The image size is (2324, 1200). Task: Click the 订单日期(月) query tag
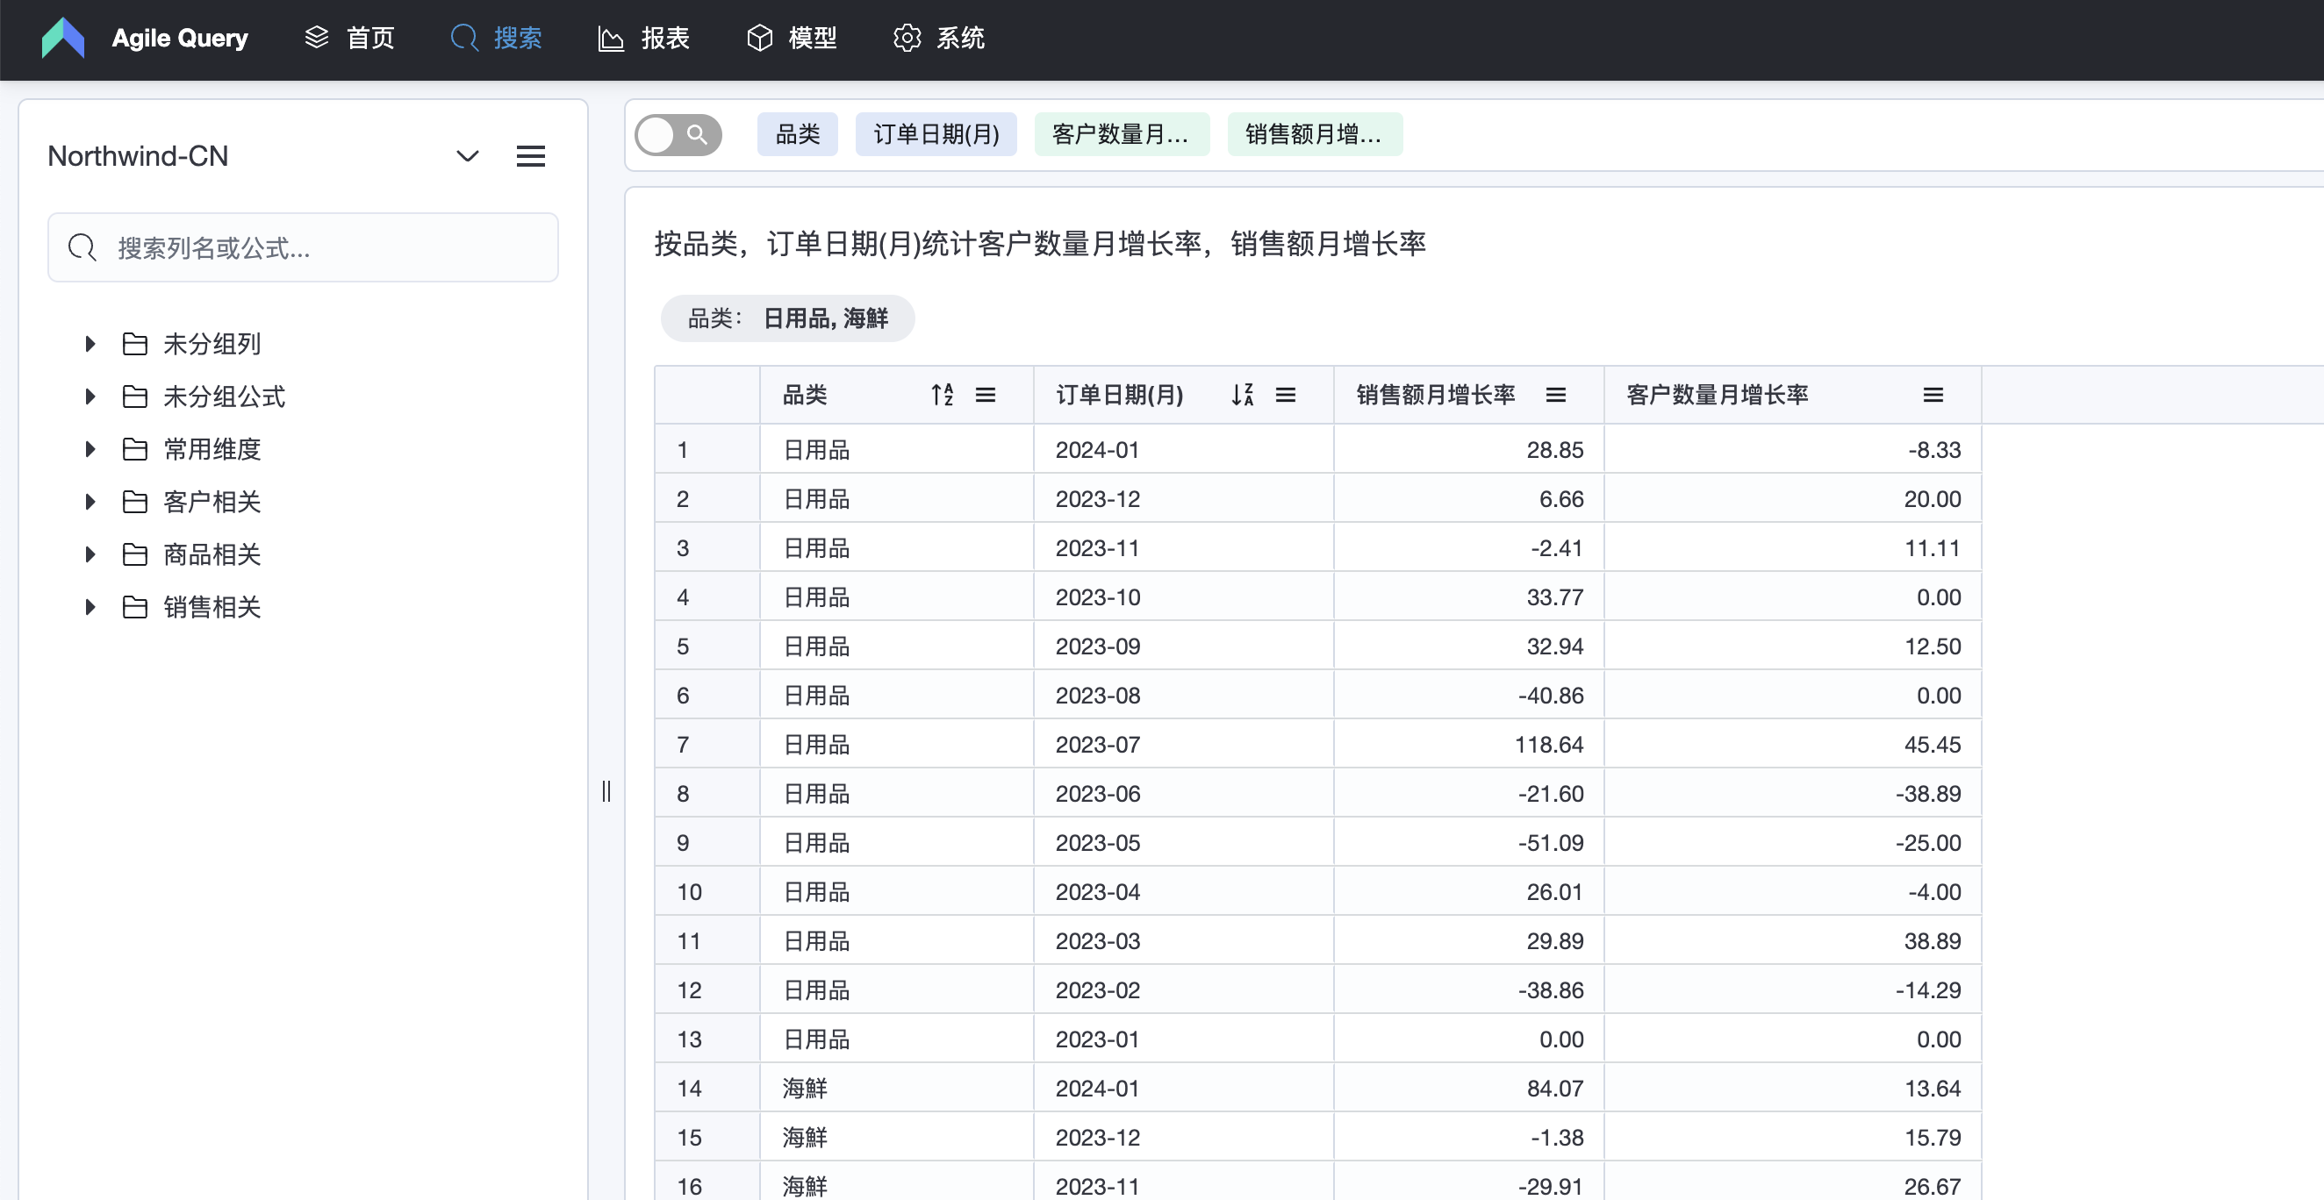936,134
